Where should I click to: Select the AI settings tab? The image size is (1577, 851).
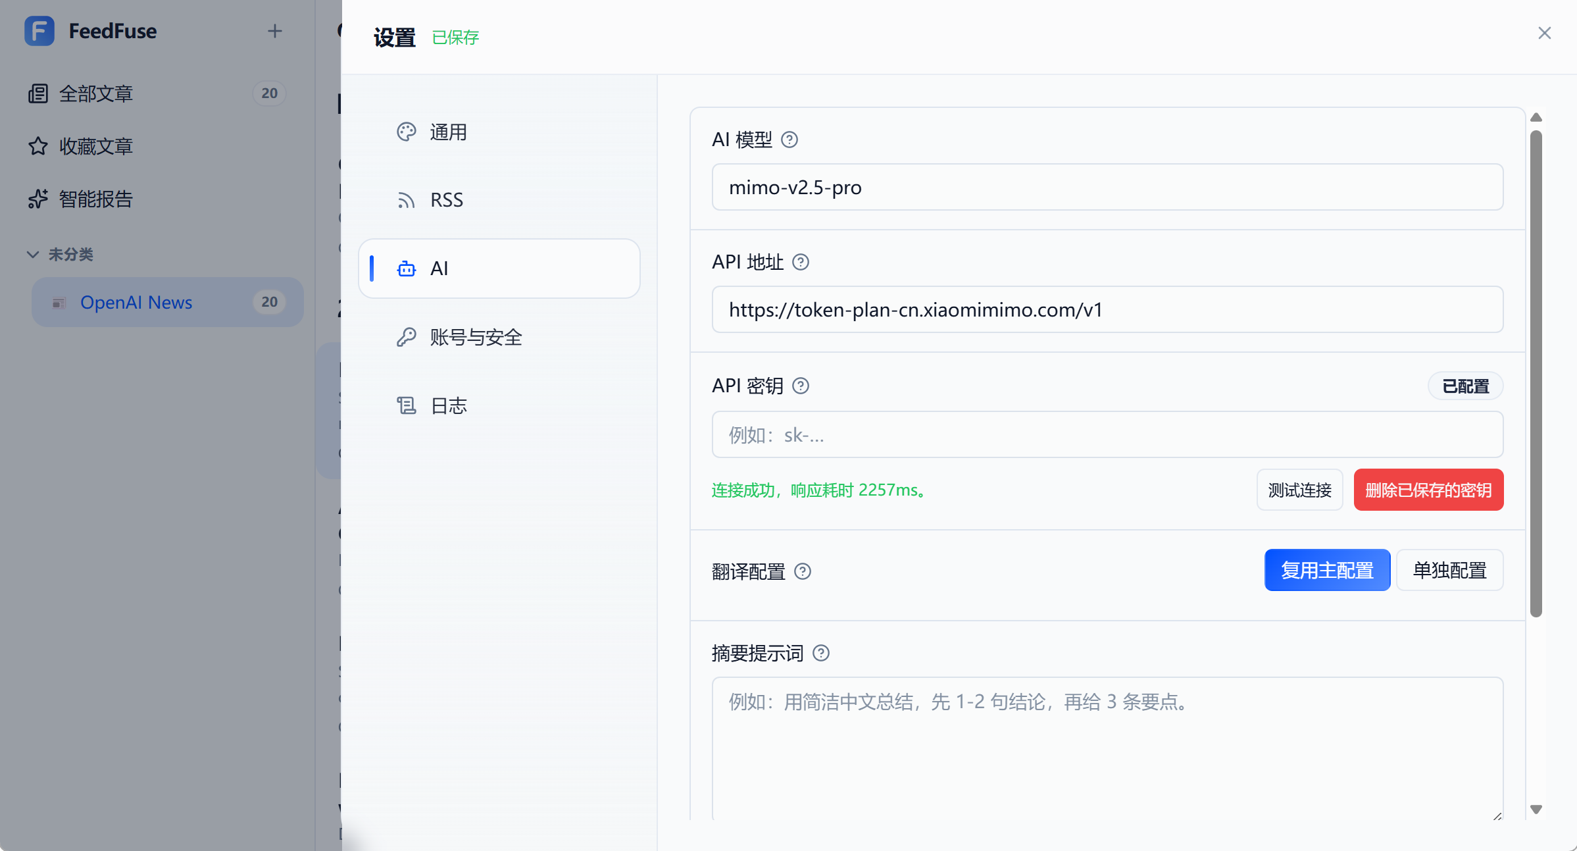[x=499, y=269]
